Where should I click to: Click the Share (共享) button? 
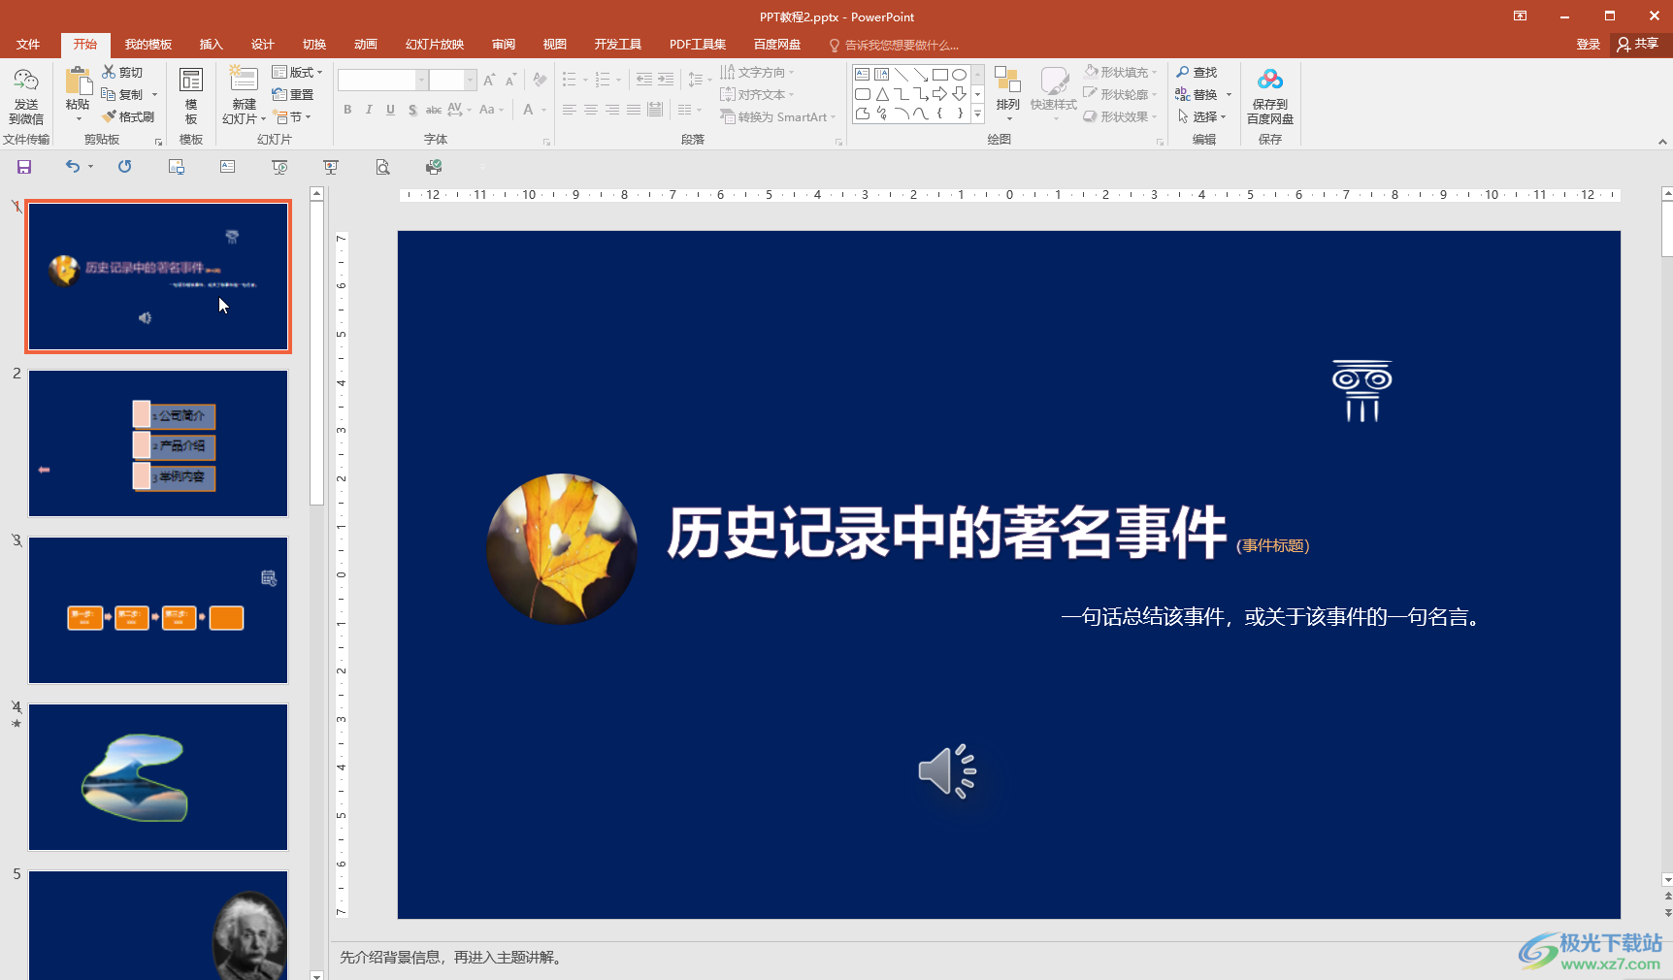pyautogui.click(x=1638, y=44)
